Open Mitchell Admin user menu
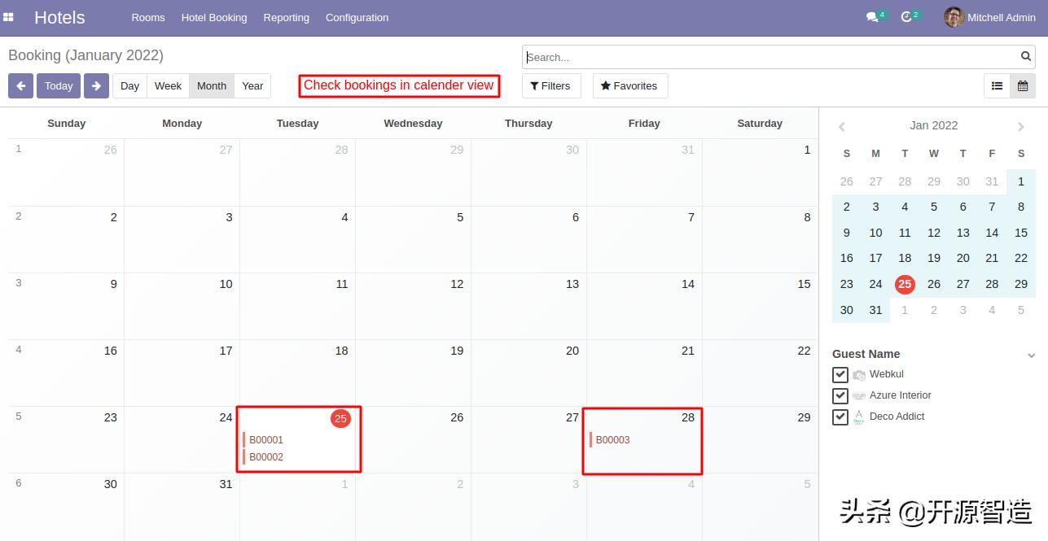 coord(990,17)
